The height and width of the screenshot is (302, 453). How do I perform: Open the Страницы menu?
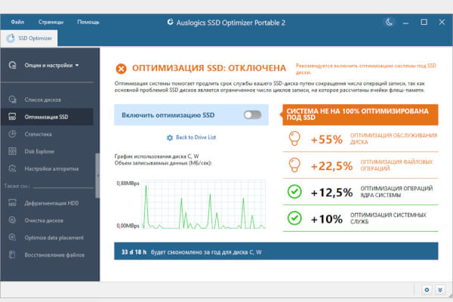coord(51,22)
